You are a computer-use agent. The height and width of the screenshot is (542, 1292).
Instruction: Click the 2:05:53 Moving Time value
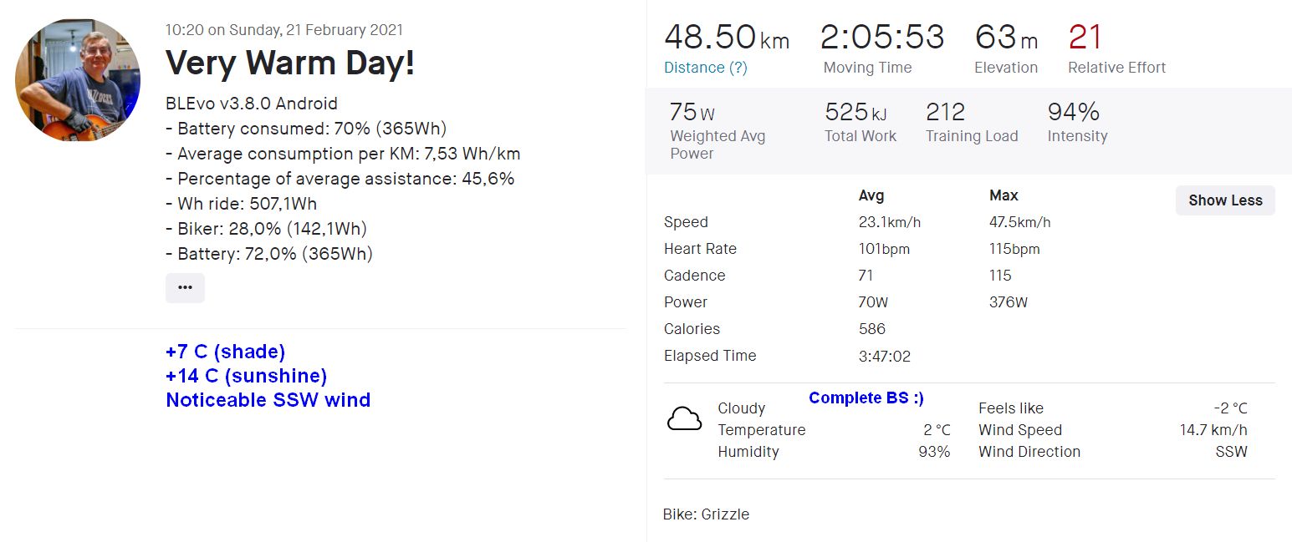click(881, 38)
